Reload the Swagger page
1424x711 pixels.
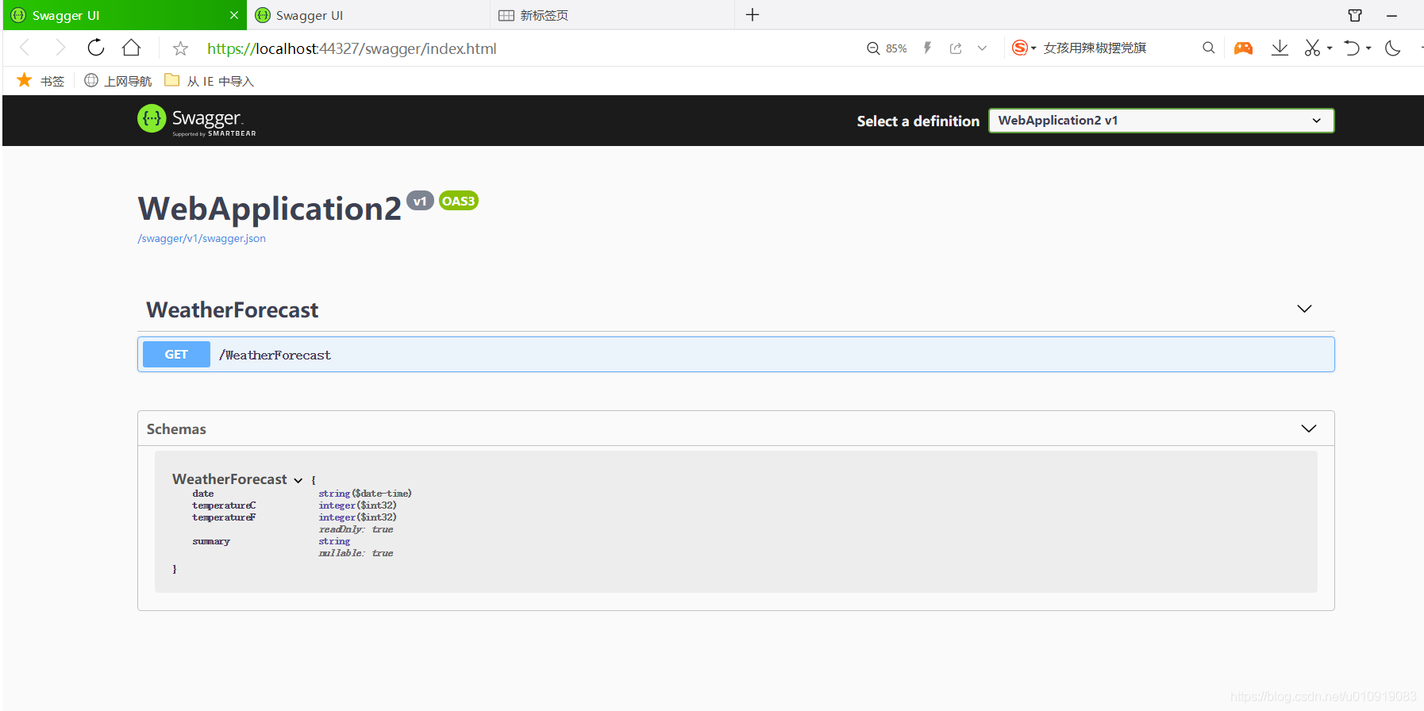(96, 48)
